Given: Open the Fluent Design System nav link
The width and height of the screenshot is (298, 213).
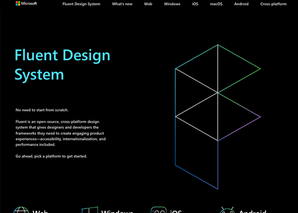Looking at the screenshot, I should (x=81, y=4).
